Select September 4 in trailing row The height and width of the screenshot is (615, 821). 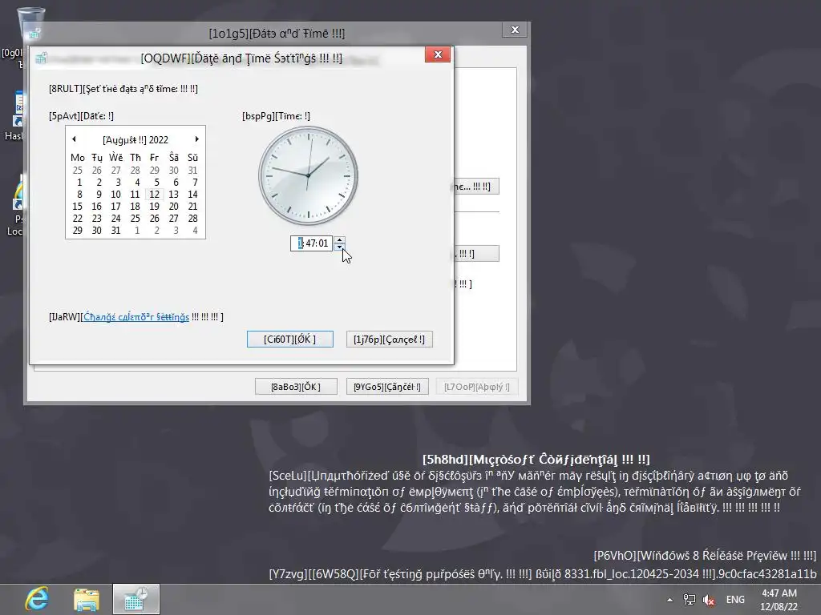(x=194, y=231)
